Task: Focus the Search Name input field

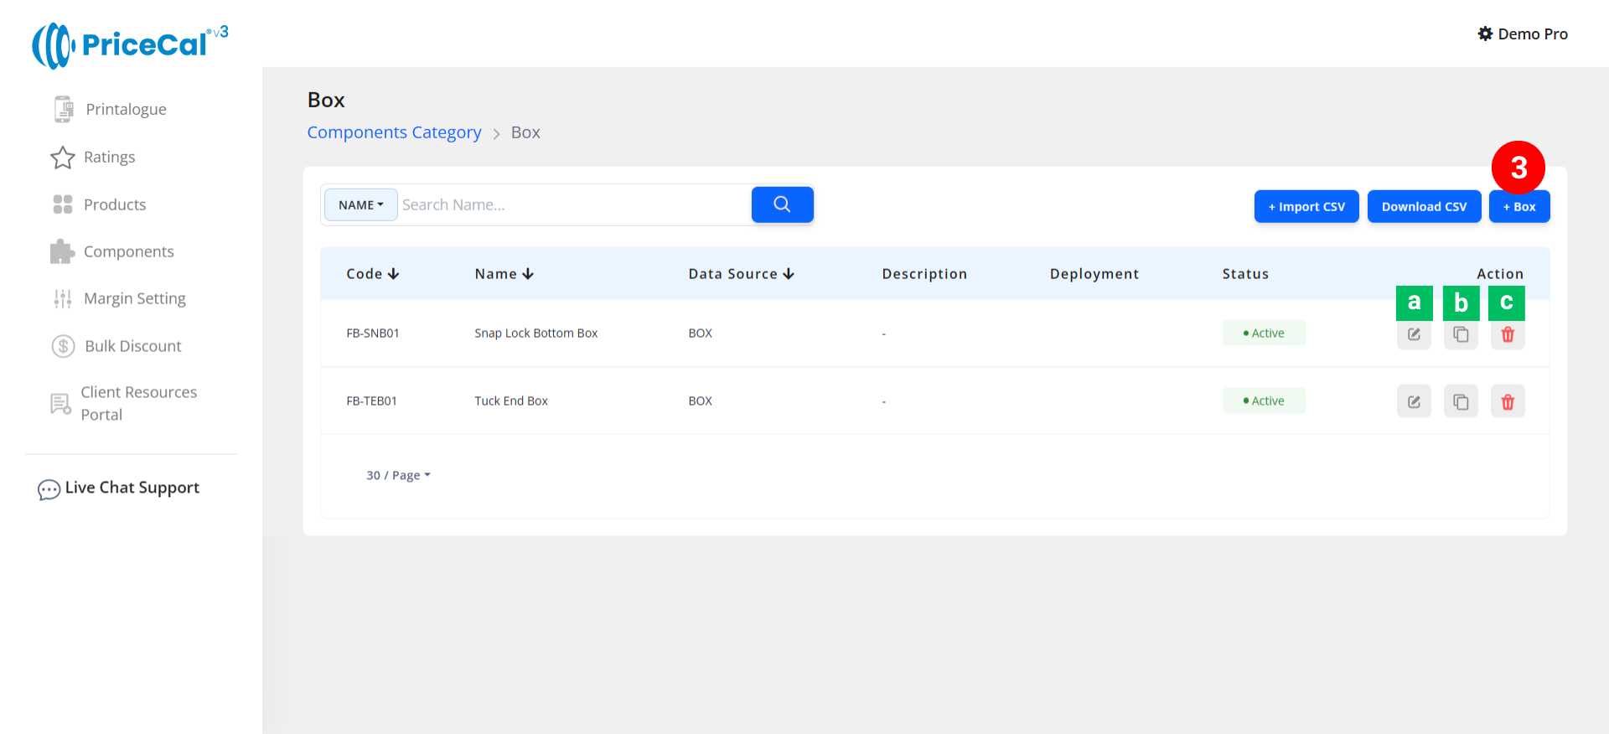Action: click(574, 205)
